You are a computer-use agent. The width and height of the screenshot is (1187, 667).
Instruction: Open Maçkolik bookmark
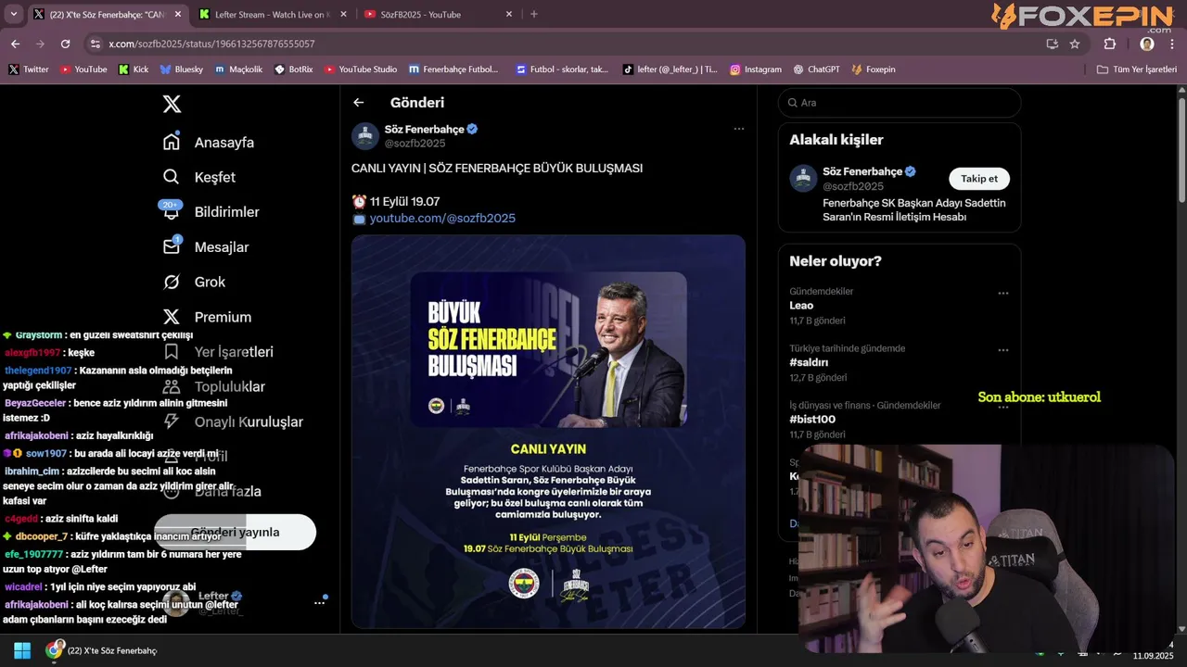coord(238,69)
